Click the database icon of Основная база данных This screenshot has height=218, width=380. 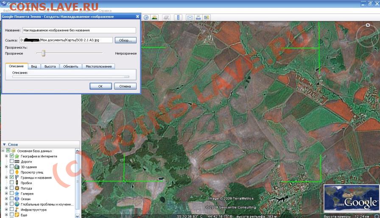13,151
